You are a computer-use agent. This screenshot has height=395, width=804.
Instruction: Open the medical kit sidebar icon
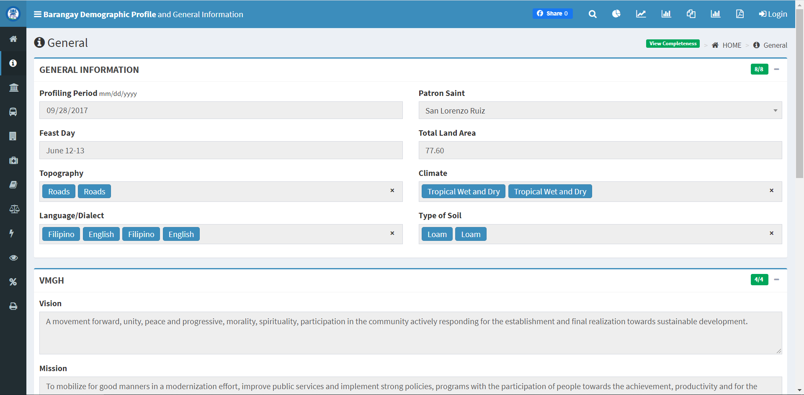13,160
